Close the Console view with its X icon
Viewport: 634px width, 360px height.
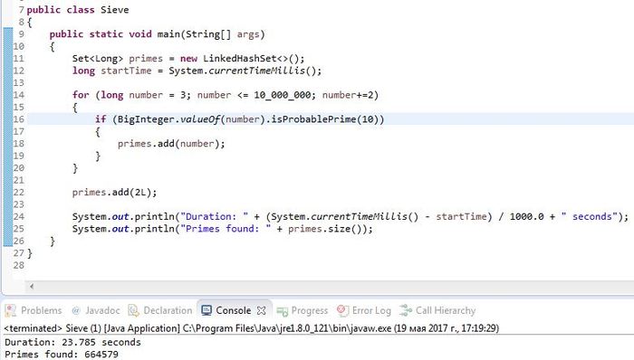[x=262, y=310]
